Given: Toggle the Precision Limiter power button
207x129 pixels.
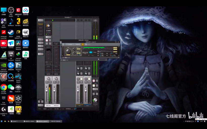Looking at the screenshot, I should [83, 45].
